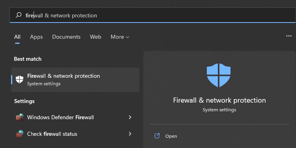296x148 pixels.
Task: Click white shield icon in best match
Action: 19,79
